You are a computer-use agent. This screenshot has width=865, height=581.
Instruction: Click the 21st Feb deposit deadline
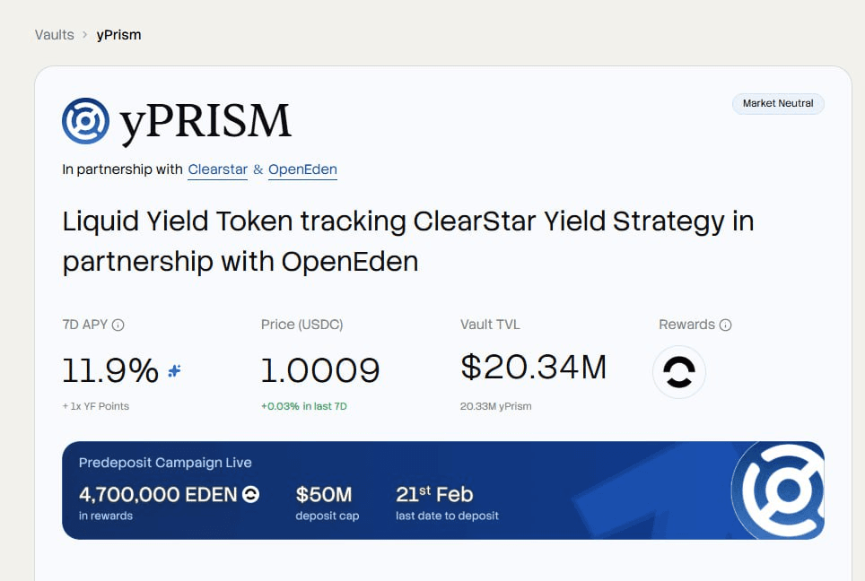(434, 494)
